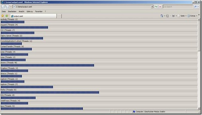This screenshot has height=115, width=202.
Task: Open a new blank tab
Action: pyautogui.click(x=59, y=16)
